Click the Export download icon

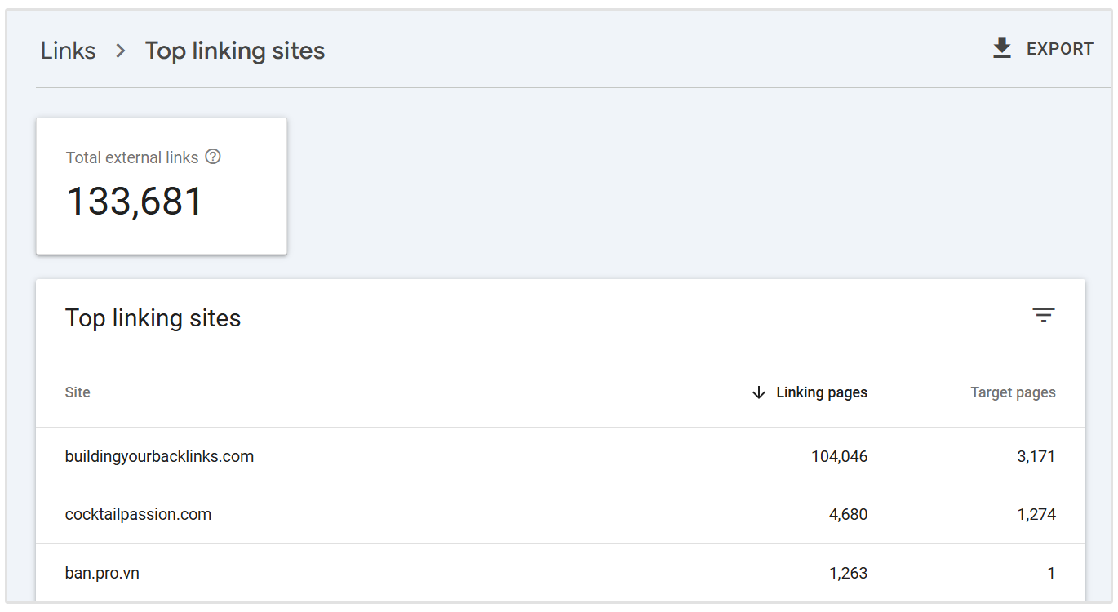coord(1001,48)
